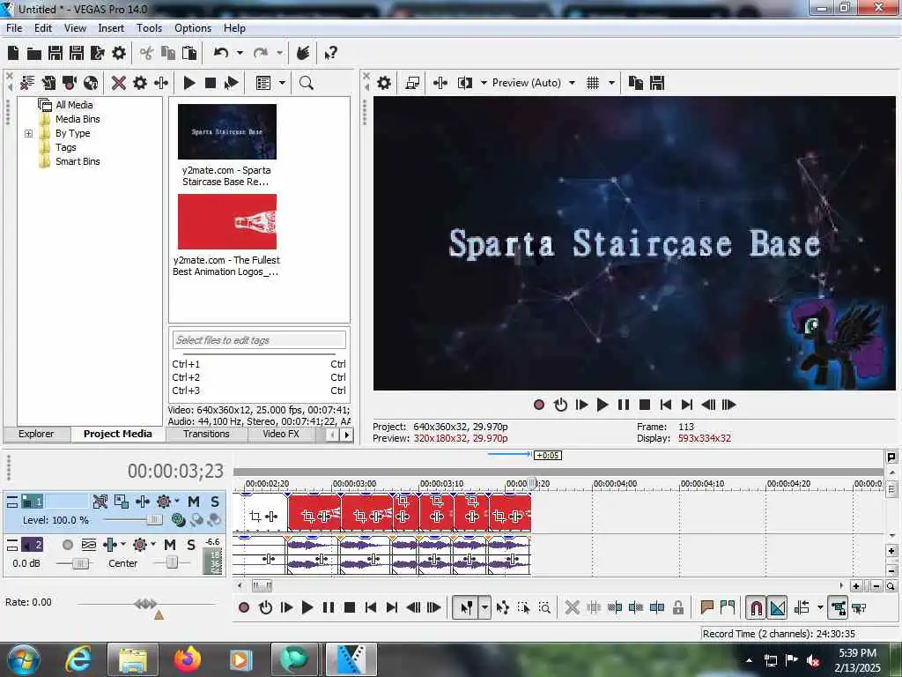
Task: Toggle auto ripple on the timeline toolbar
Action: tap(802, 607)
